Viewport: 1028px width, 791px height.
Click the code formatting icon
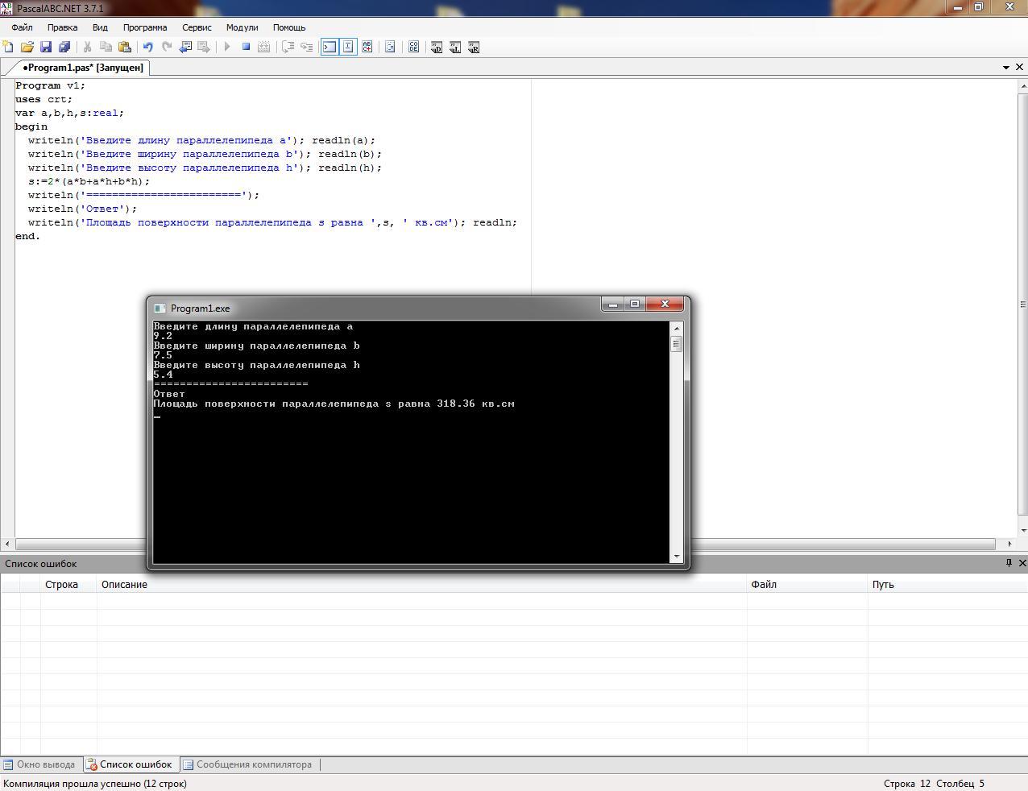[x=390, y=47]
